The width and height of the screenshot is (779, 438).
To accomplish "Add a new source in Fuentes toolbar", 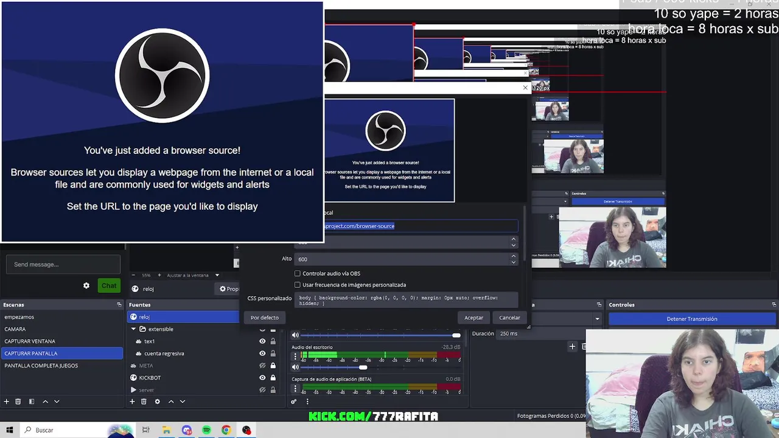I will pyautogui.click(x=132, y=401).
